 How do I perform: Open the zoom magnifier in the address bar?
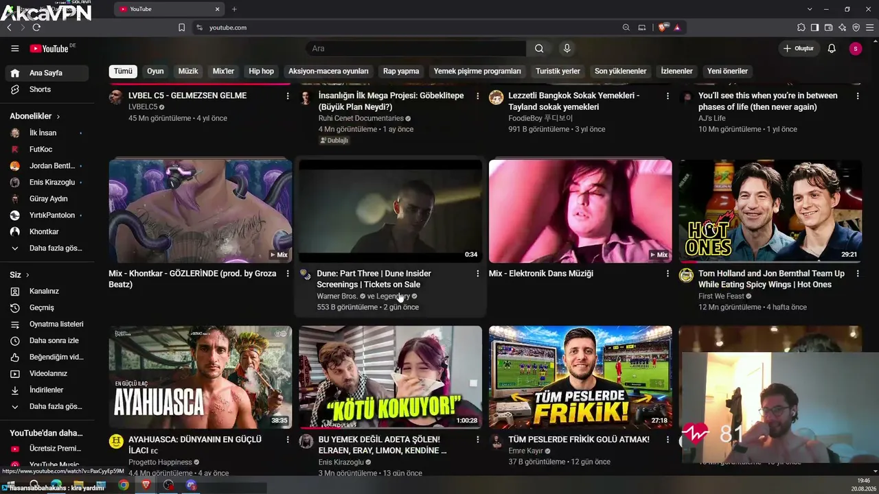(x=626, y=27)
